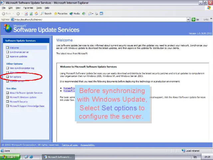Open the Mail button dropdown arrow
The height and width of the screenshot is (160, 213).
(x=93, y=14)
